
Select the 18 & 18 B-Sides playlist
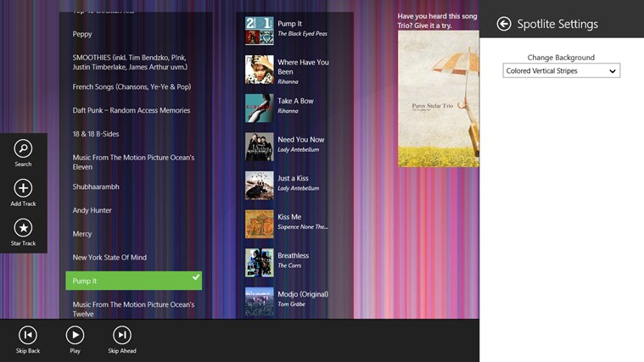[96, 134]
